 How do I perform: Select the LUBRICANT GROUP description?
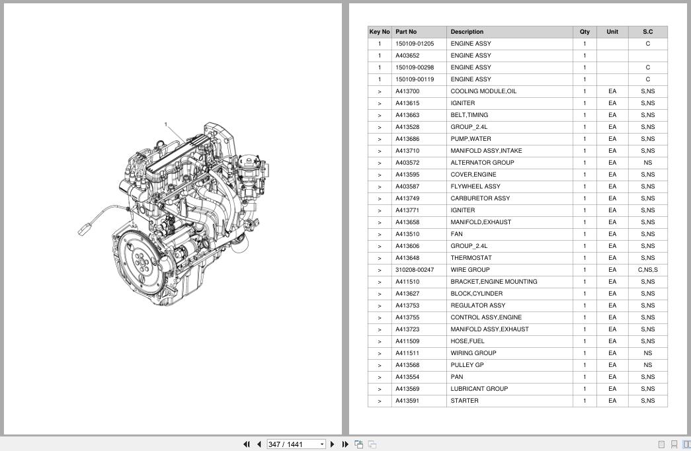click(x=479, y=389)
